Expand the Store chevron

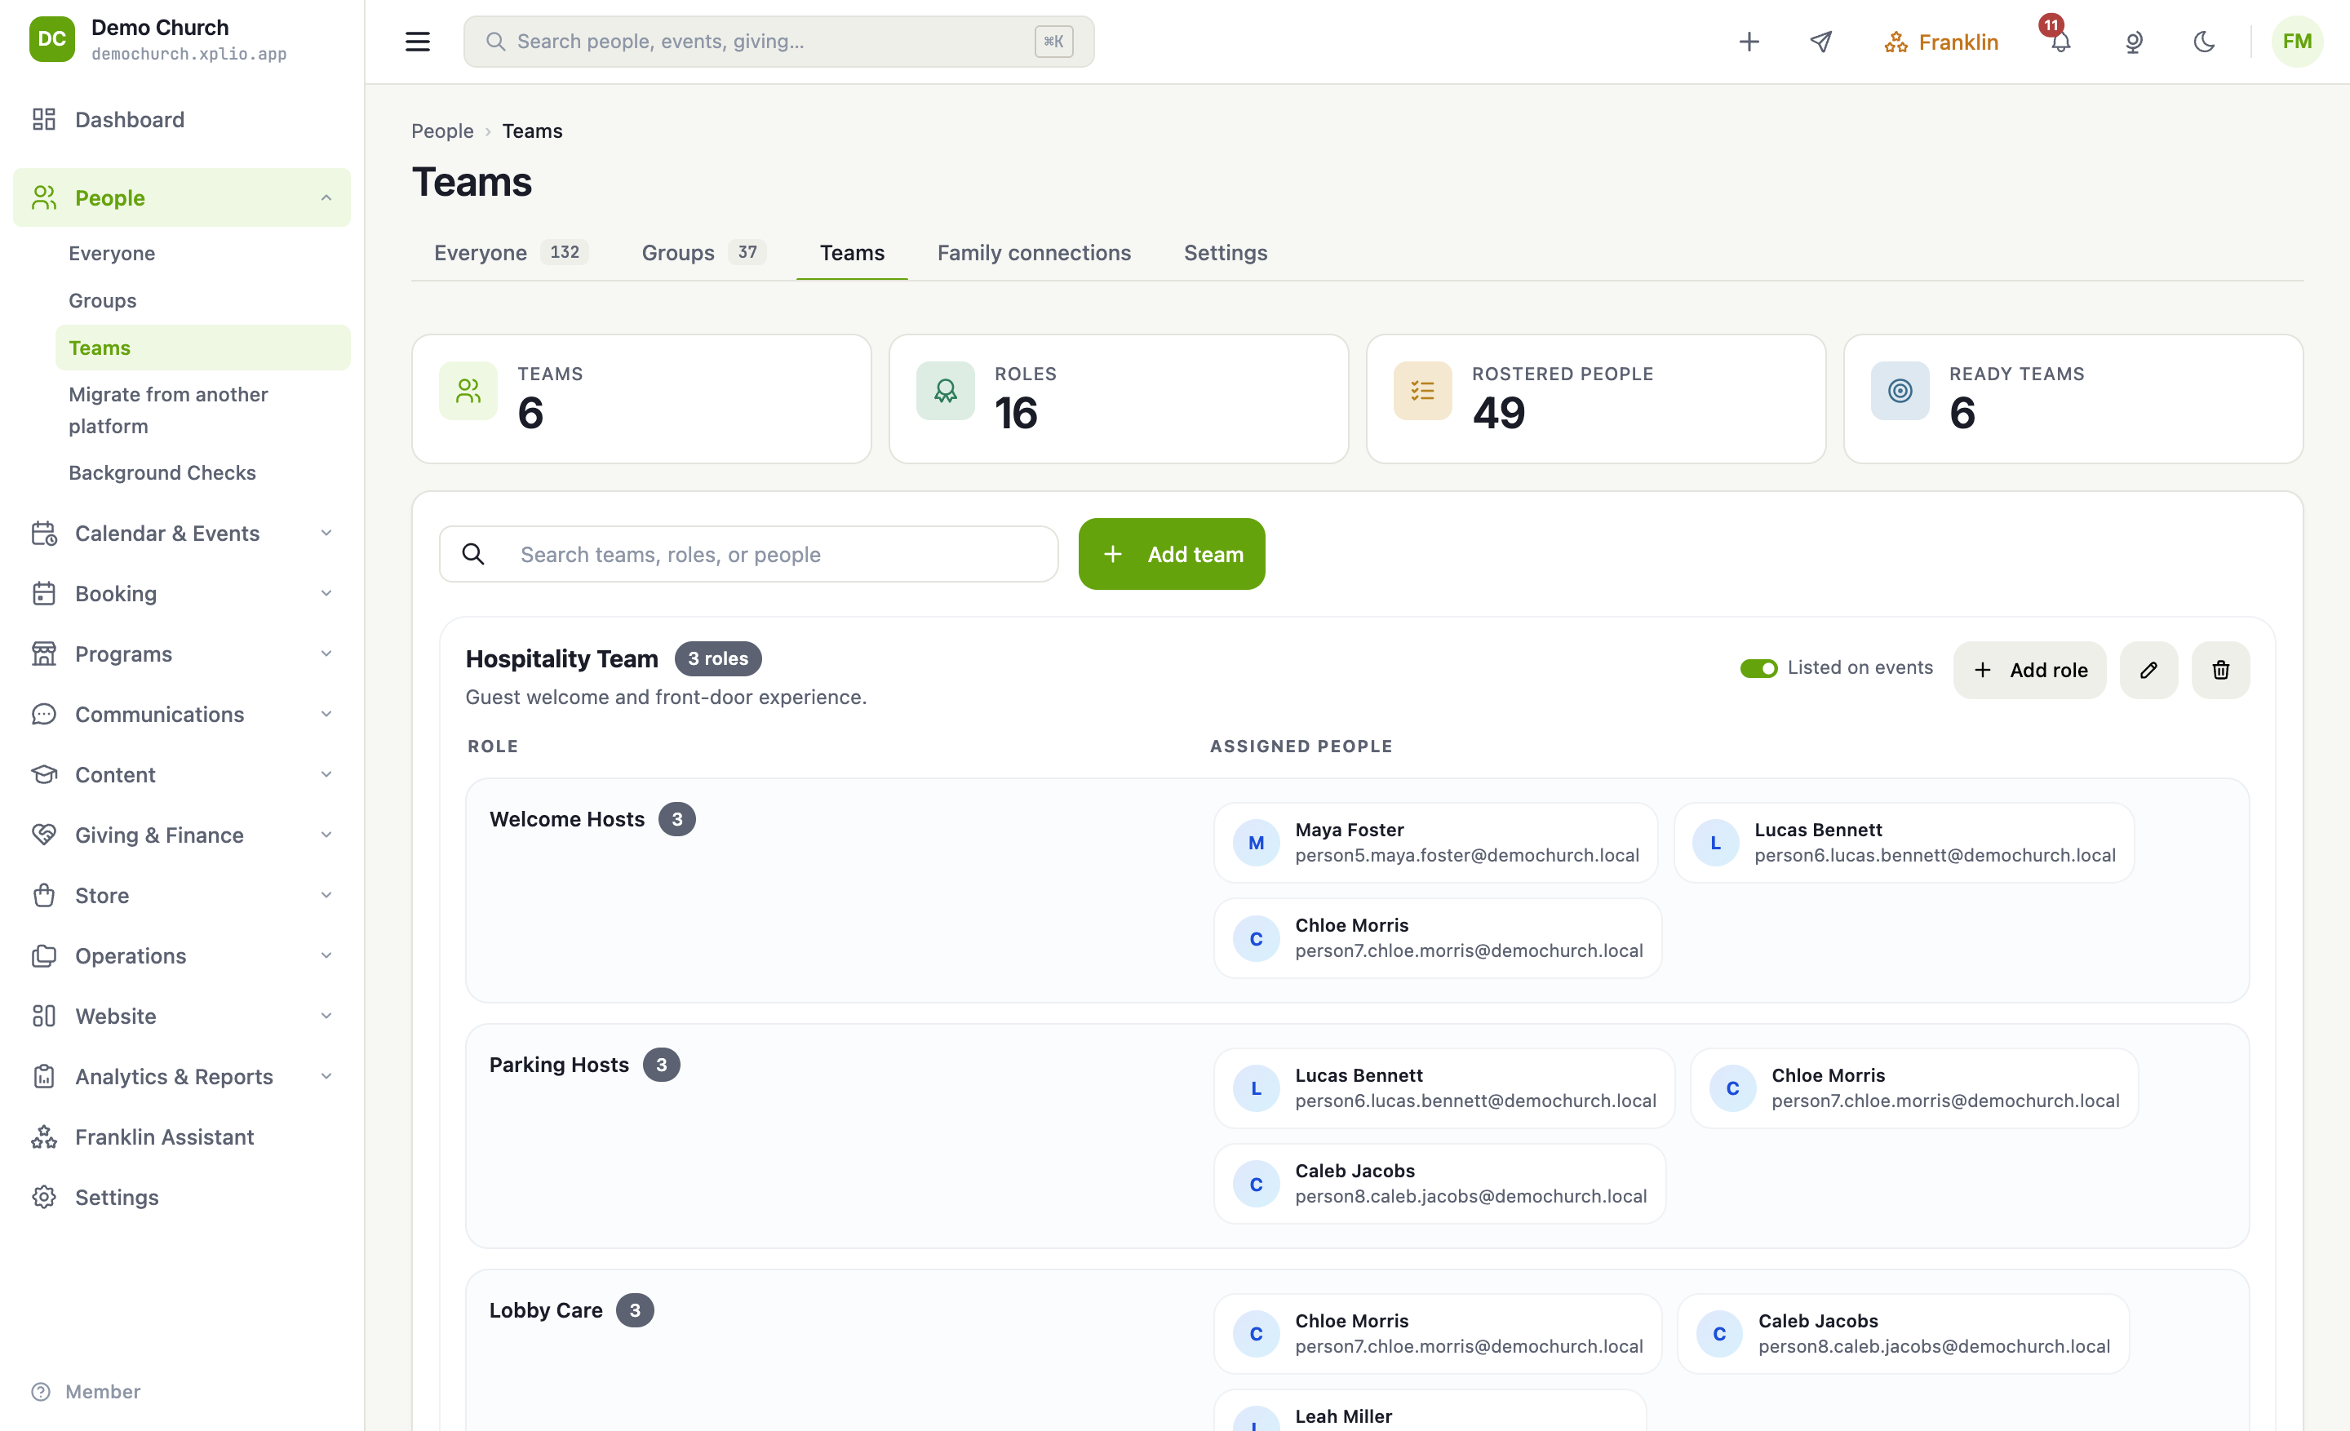pyautogui.click(x=326, y=895)
